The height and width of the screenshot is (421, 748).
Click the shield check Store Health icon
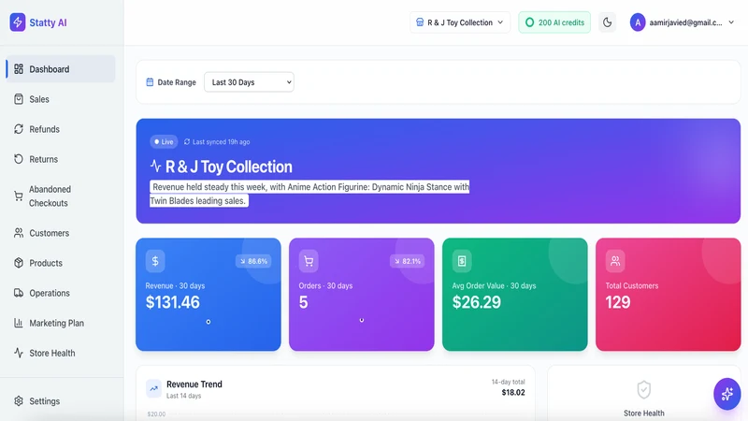point(644,390)
